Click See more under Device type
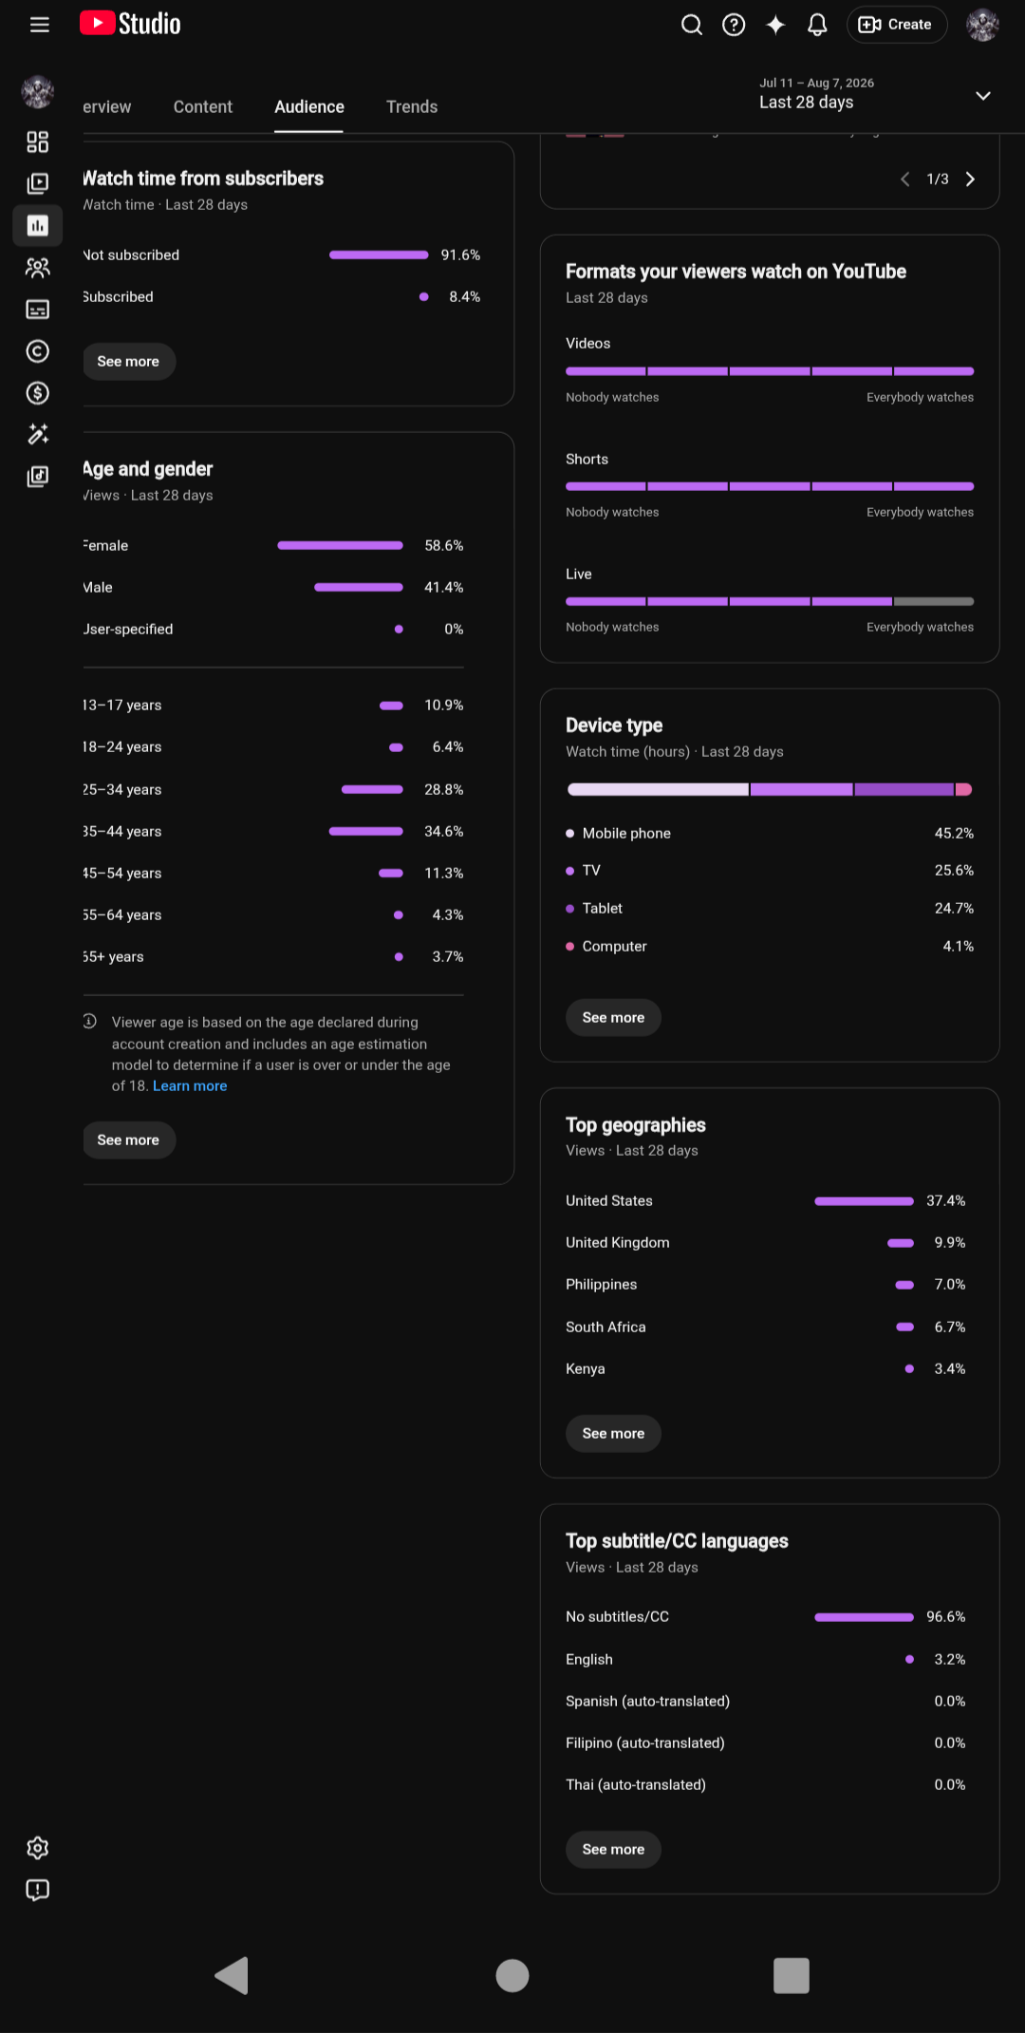1025x2033 pixels. 613,1018
